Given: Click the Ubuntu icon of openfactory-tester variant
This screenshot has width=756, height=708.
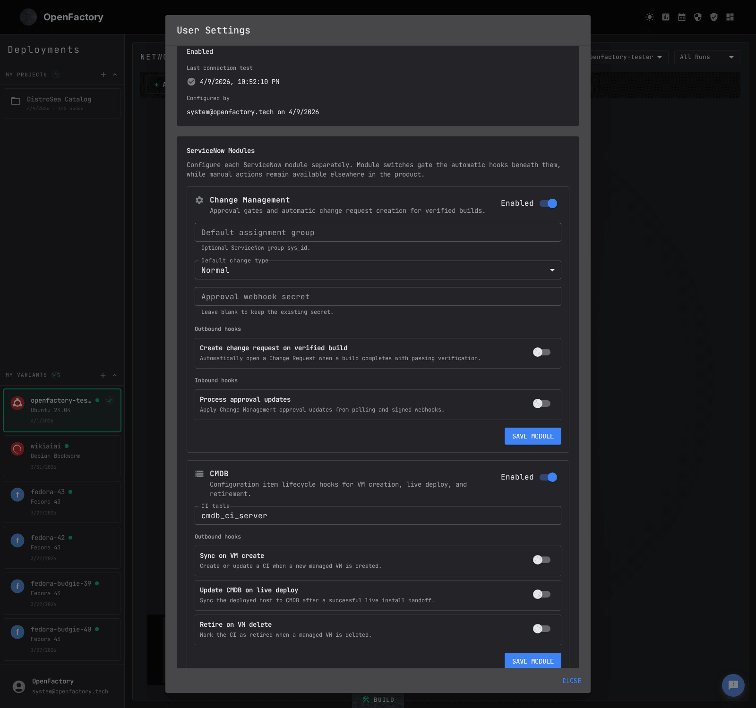Looking at the screenshot, I should tap(17, 403).
